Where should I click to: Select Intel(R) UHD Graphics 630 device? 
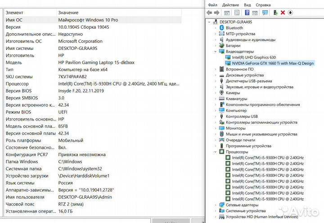[x=254, y=58]
